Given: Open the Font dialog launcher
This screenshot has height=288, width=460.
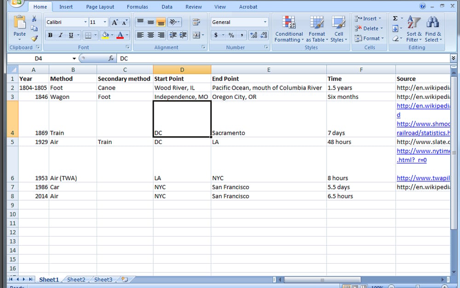Looking at the screenshot, I should coord(127,47).
